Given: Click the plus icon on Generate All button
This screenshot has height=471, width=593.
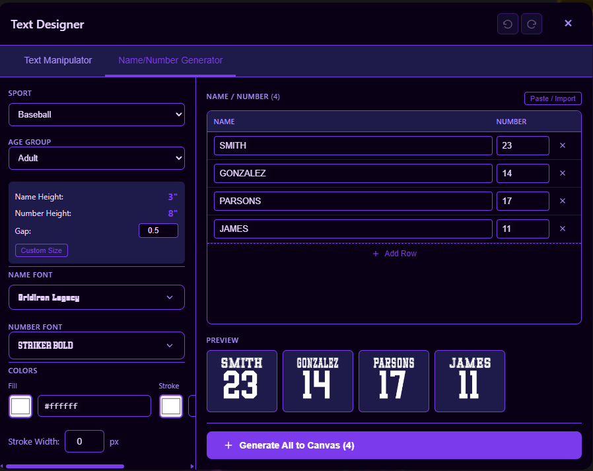Looking at the screenshot, I should 229,445.
